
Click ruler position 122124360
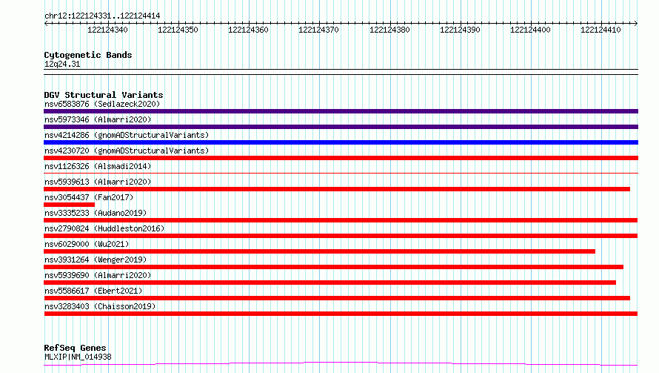pyautogui.click(x=248, y=30)
